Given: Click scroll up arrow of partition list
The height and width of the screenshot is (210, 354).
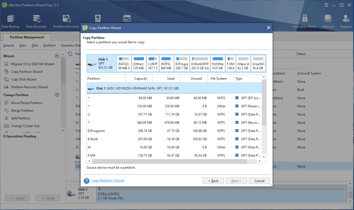Looking at the screenshot, I should coord(264,77).
